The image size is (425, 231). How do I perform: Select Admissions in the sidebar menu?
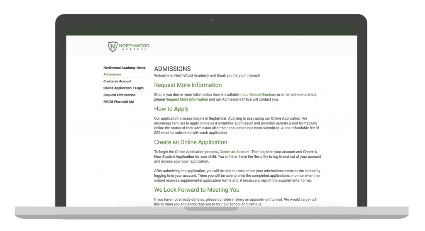112,75
